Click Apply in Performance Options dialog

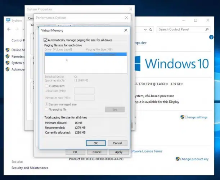click(x=119, y=152)
